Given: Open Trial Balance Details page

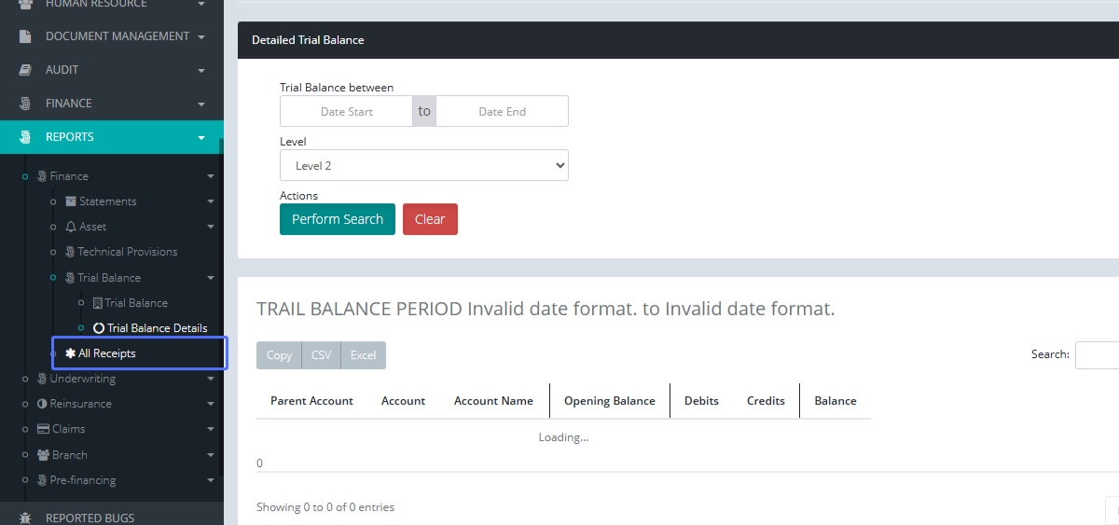Looking at the screenshot, I should coord(157,328).
